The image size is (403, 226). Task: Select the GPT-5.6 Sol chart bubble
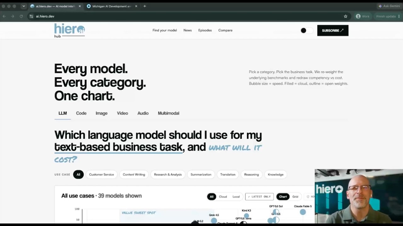[x=276, y=211]
